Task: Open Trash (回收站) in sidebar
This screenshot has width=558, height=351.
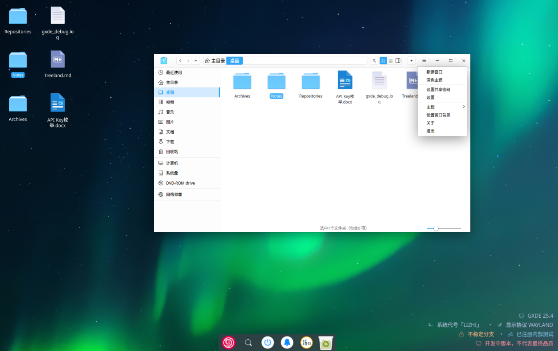Action: (x=187, y=152)
